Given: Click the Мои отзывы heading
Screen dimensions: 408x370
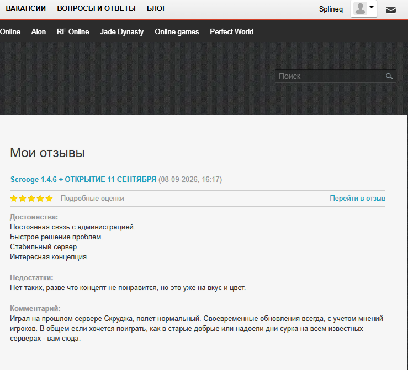Looking at the screenshot, I should (47, 153).
